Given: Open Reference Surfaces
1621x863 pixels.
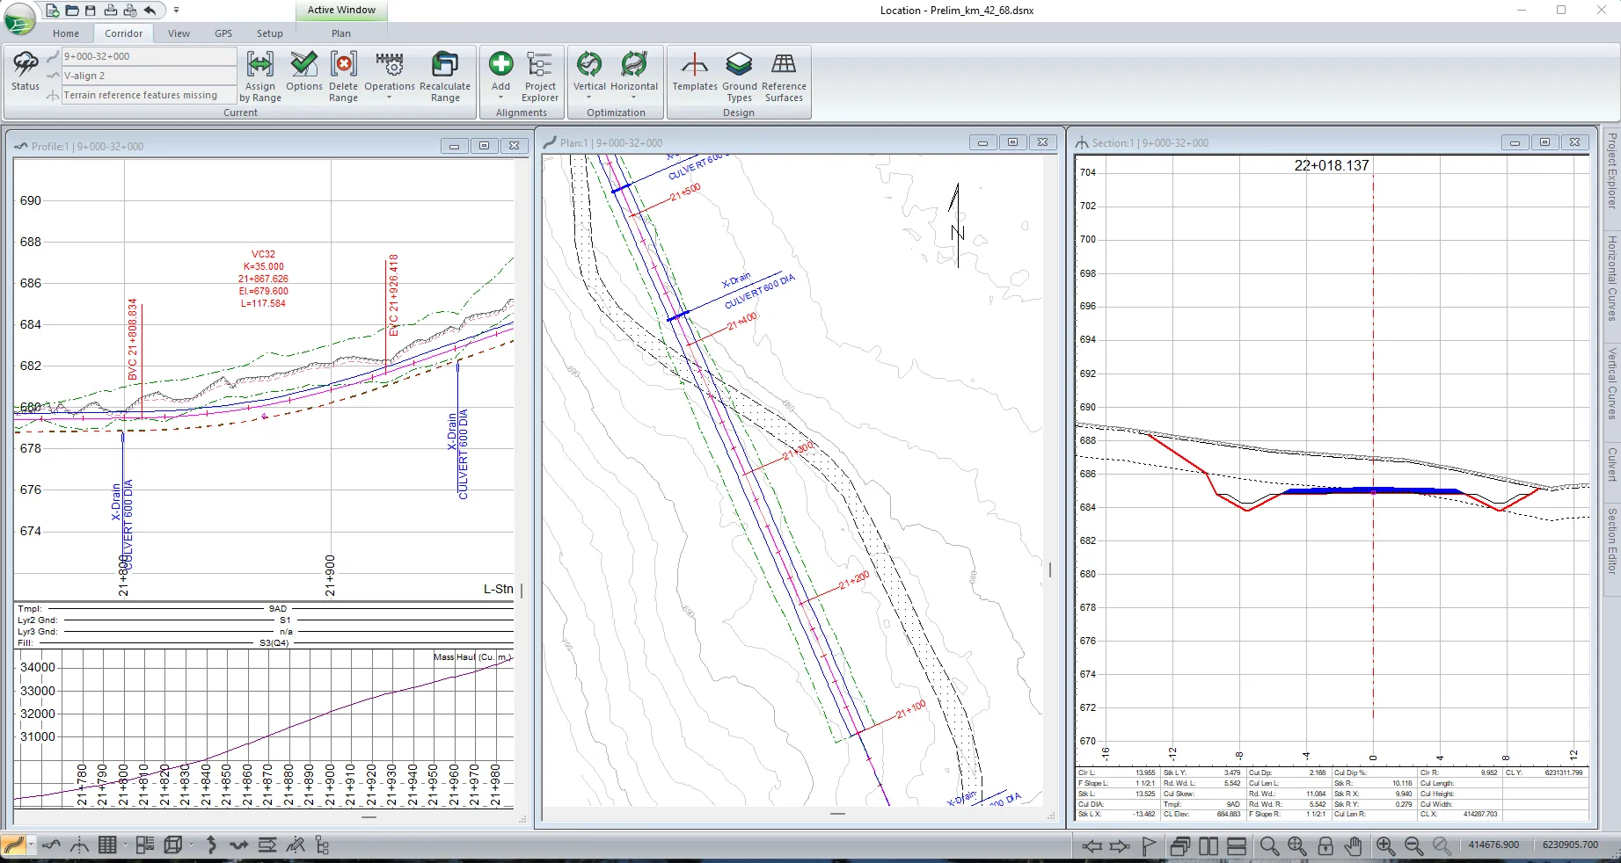Looking at the screenshot, I should click(784, 76).
